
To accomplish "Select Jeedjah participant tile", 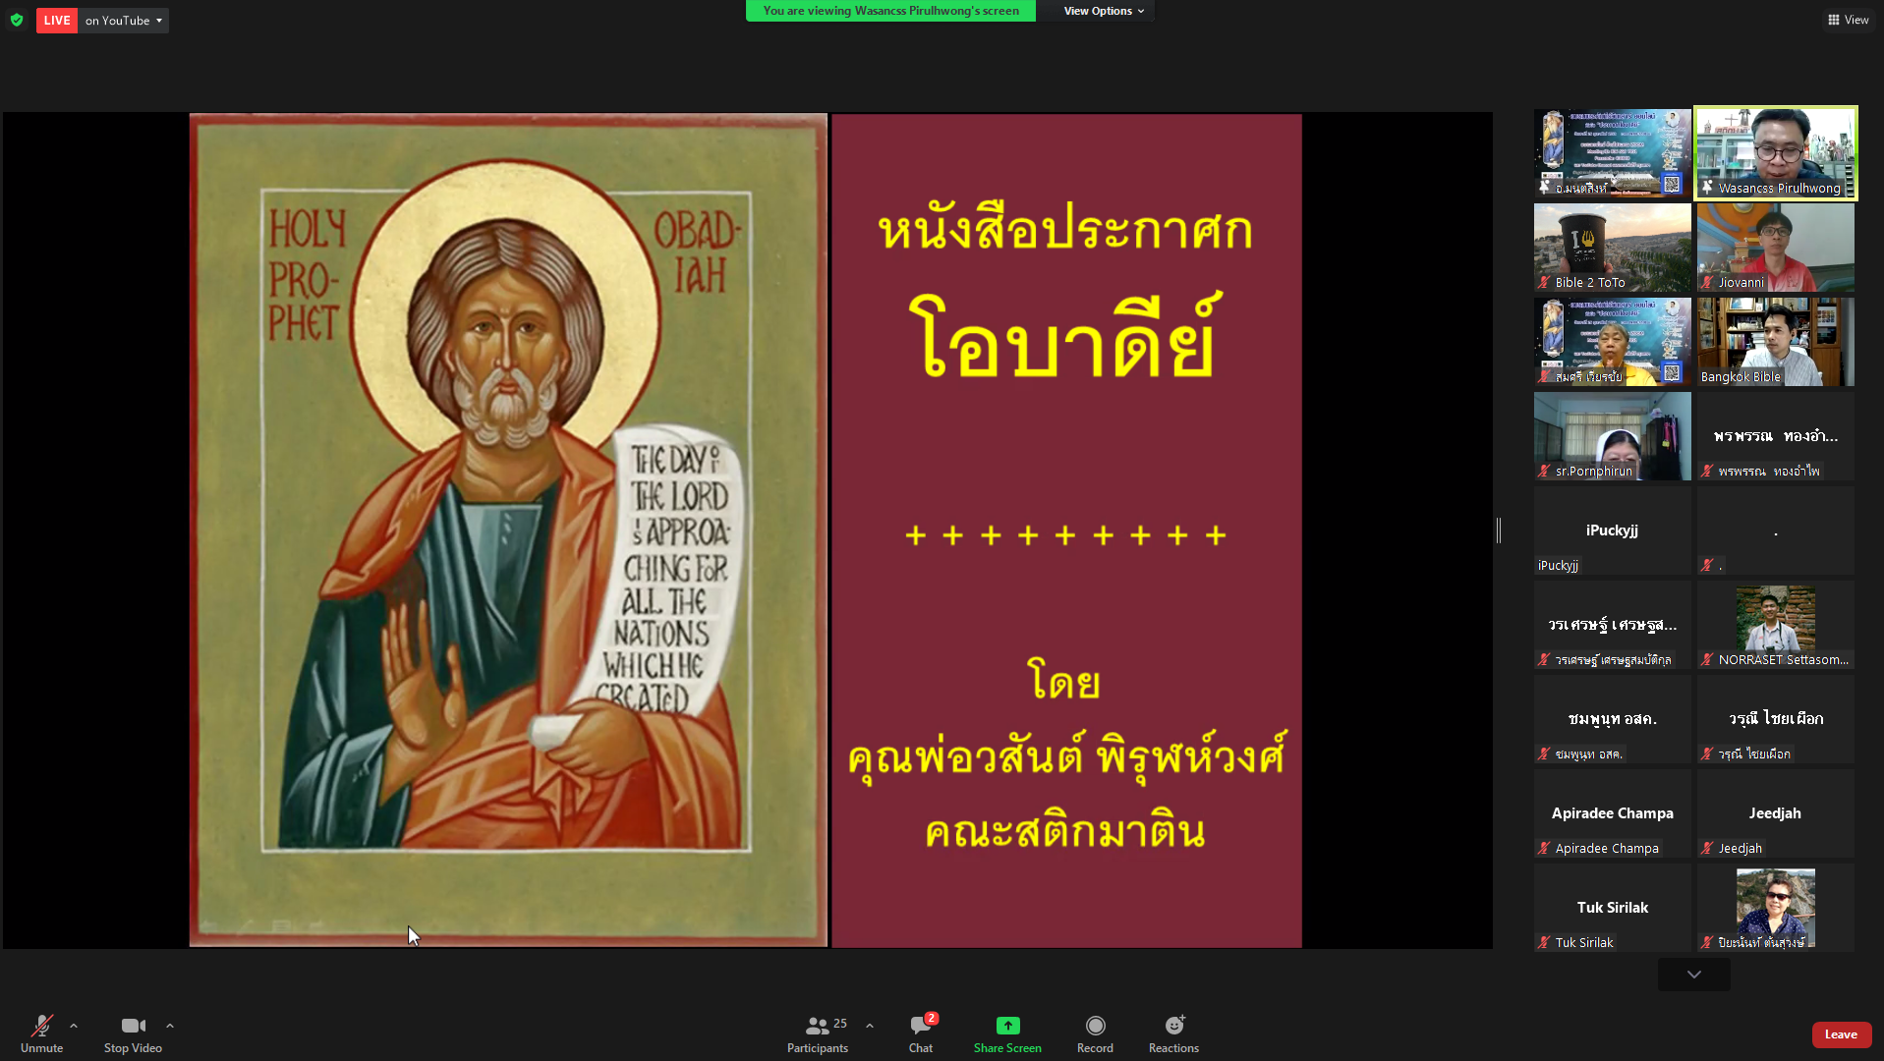I will click(1775, 812).
